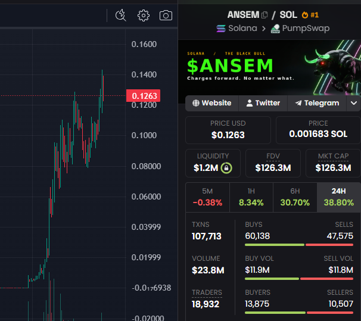Open chart settings gear icon

(144, 15)
